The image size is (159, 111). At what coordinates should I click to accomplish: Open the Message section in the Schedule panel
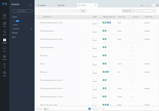15,33
